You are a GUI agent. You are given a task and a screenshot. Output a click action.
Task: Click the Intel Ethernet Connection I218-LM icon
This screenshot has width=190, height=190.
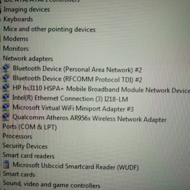[6, 97]
